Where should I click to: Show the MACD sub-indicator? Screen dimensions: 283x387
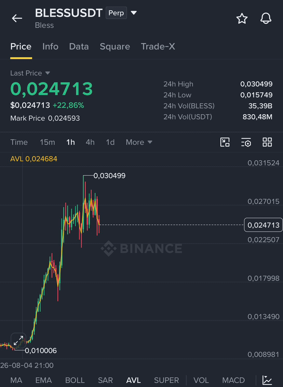click(233, 380)
